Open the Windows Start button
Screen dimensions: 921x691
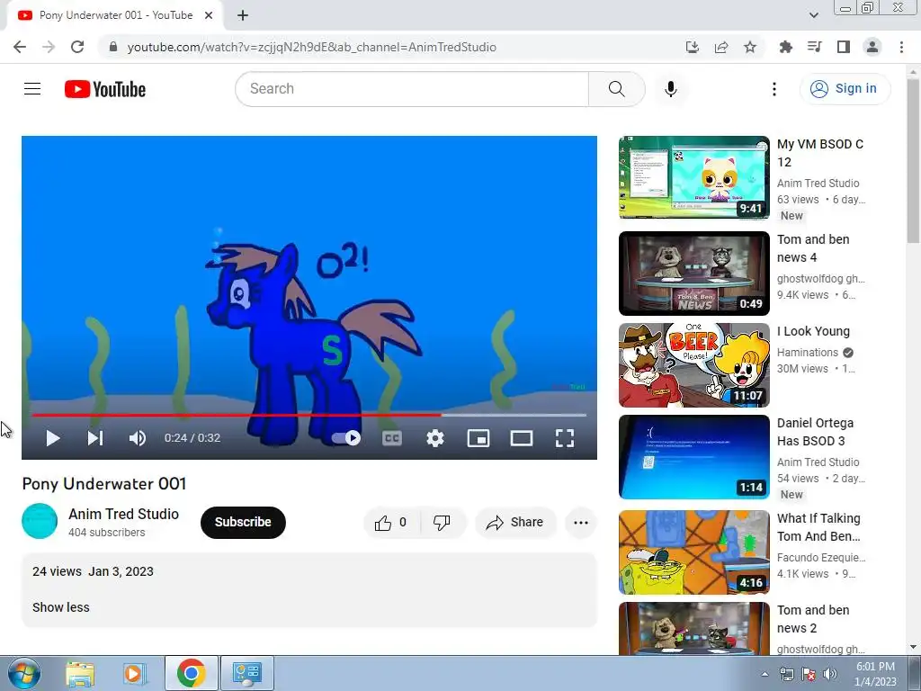[x=24, y=673]
